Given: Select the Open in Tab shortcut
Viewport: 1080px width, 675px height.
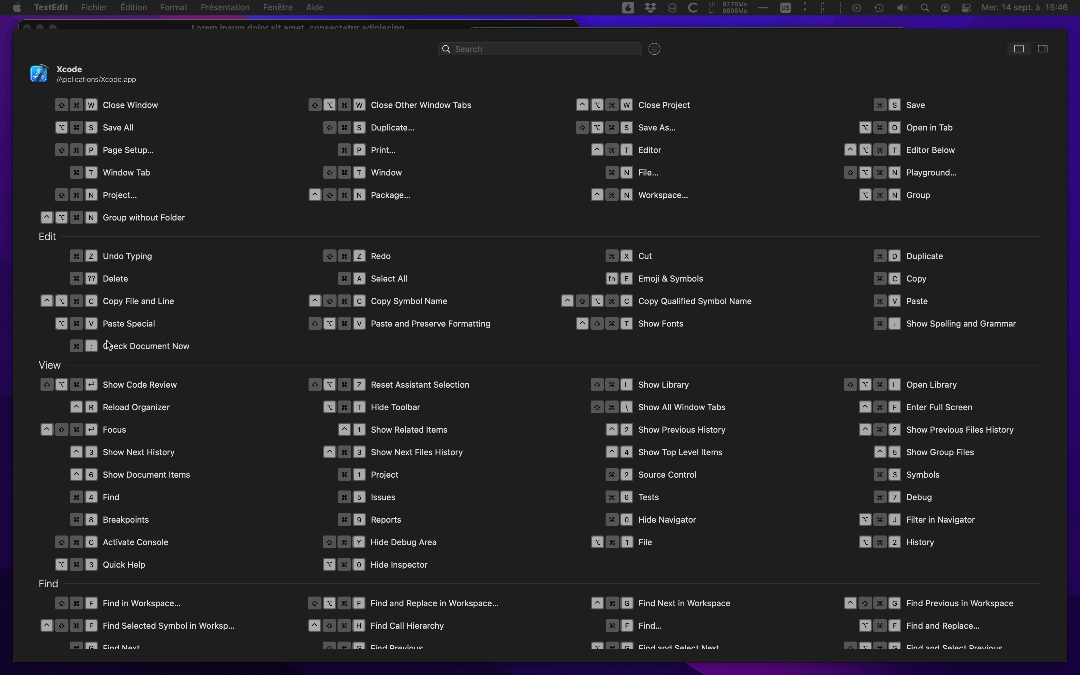Looking at the screenshot, I should [906, 128].
